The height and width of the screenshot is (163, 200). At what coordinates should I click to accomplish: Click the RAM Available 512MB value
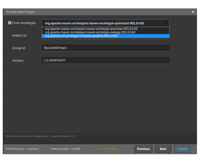point(76,149)
